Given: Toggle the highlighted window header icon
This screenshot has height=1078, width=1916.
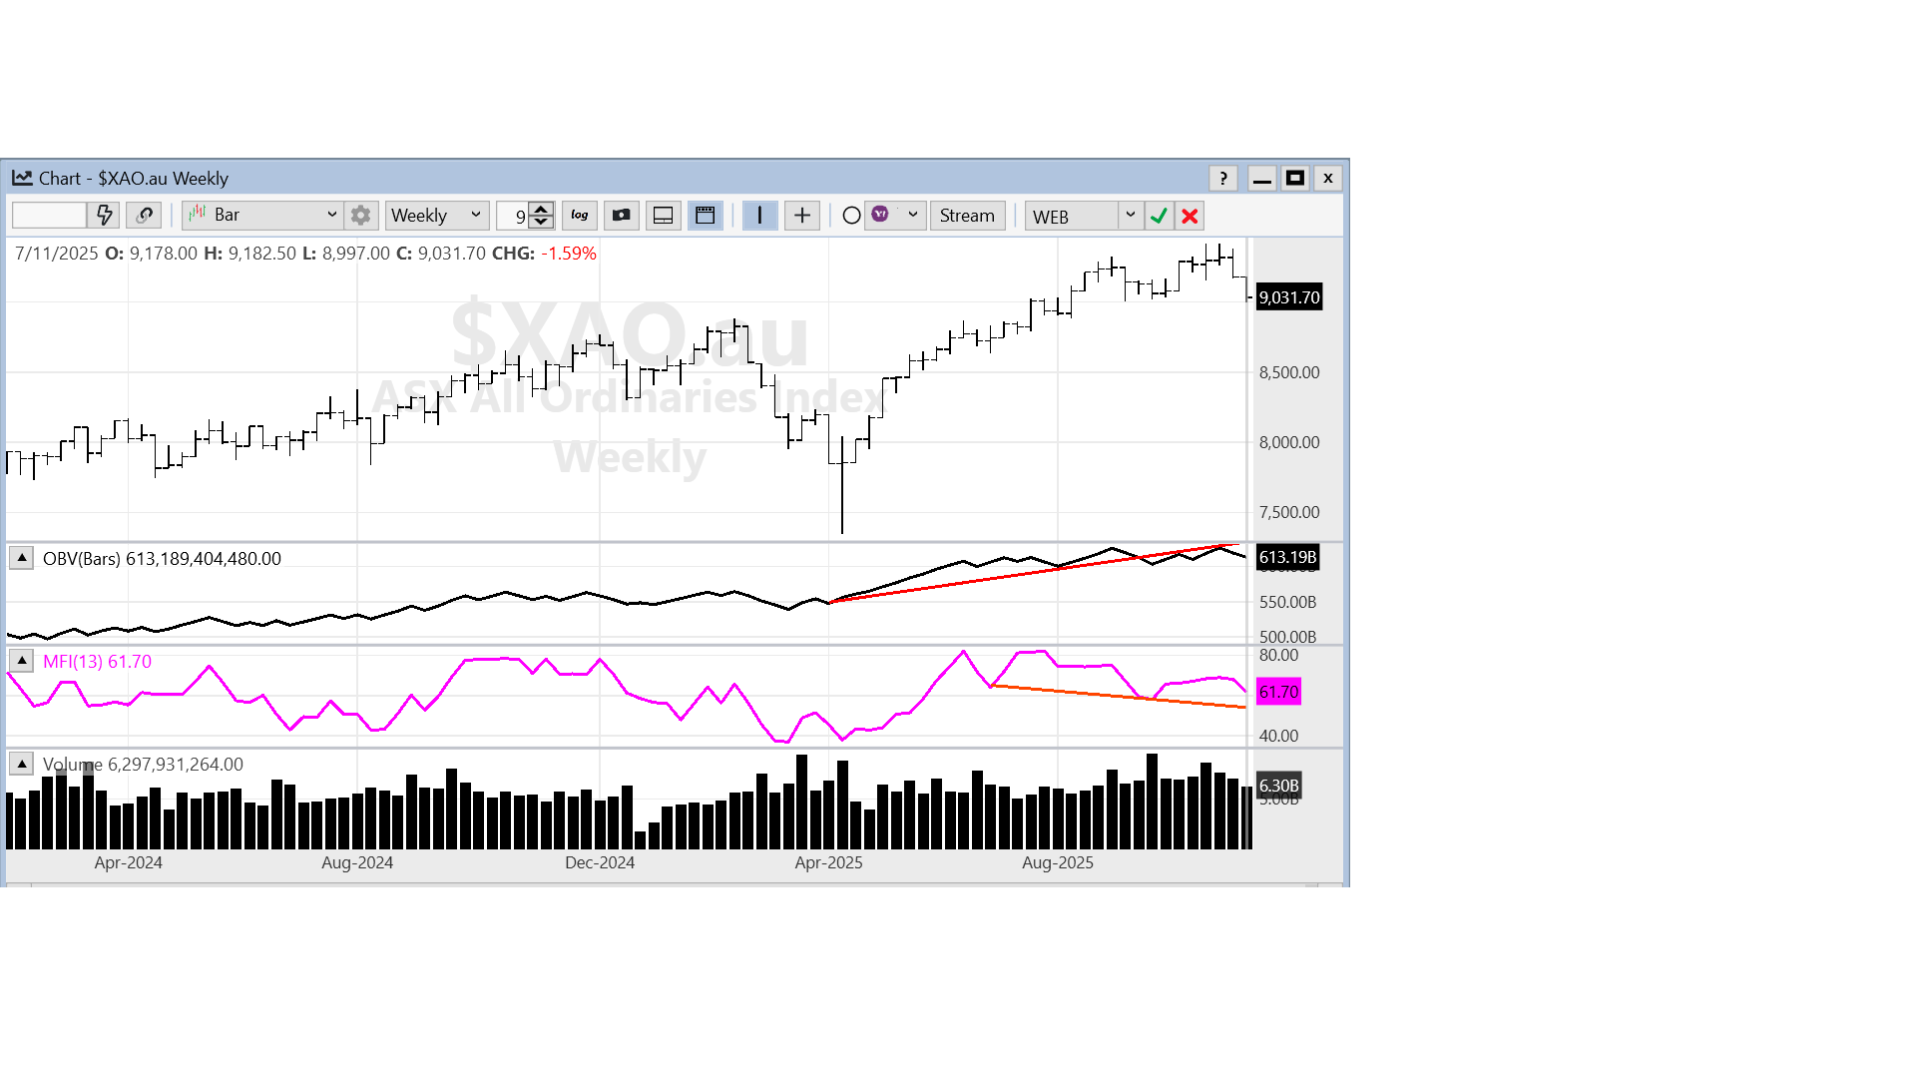Looking at the screenshot, I should [706, 216].
